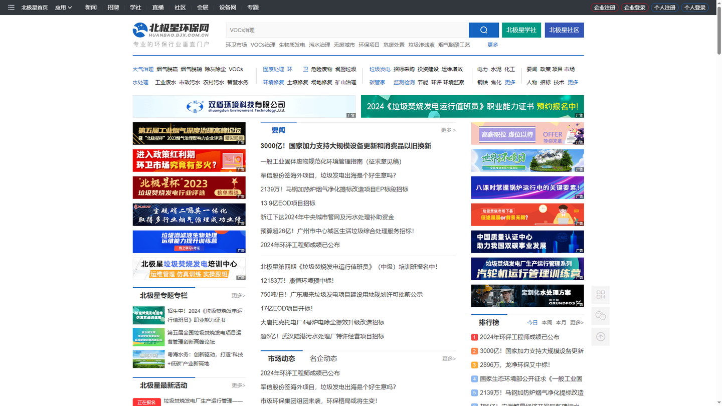Click the 个人登录 button
722x406 pixels.
coord(695,8)
